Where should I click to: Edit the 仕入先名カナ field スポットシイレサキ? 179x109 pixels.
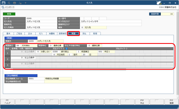tap(111, 22)
